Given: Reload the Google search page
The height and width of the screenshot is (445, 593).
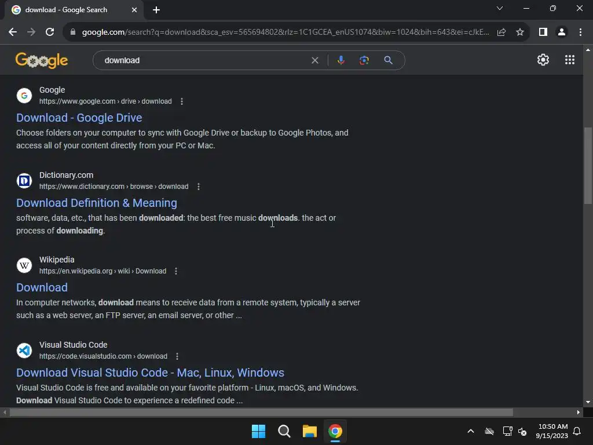Looking at the screenshot, I should [x=50, y=32].
